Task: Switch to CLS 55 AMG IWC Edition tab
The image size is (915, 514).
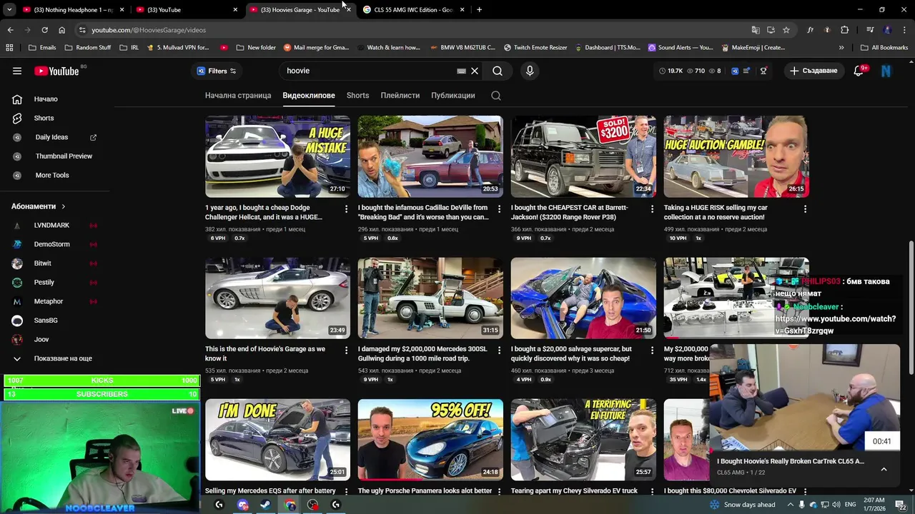Action: (x=412, y=10)
